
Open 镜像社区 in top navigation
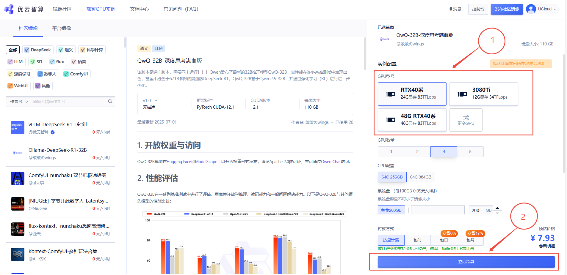[x=62, y=9]
